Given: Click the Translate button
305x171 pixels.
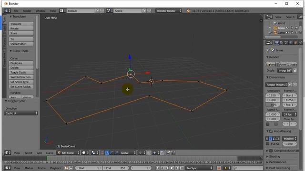Looking at the screenshot, I should click(21, 24).
